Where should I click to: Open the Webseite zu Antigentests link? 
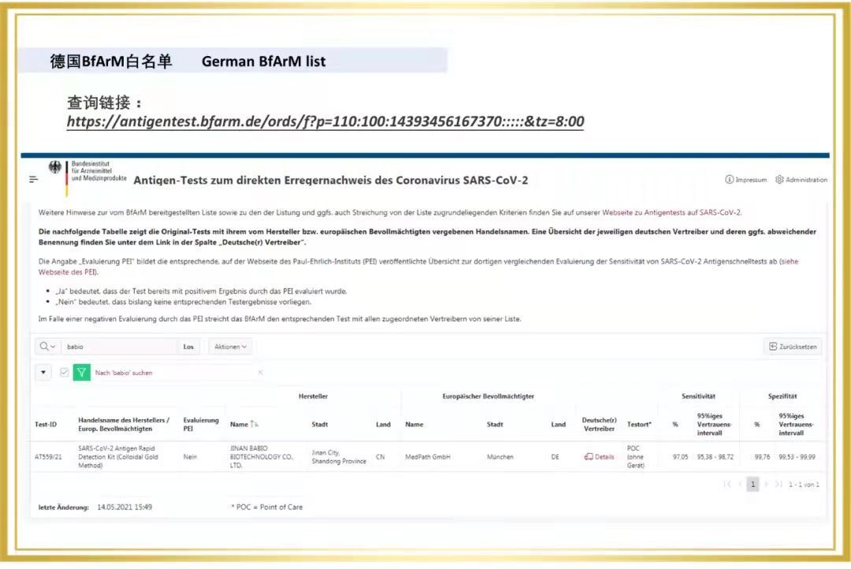(x=671, y=213)
